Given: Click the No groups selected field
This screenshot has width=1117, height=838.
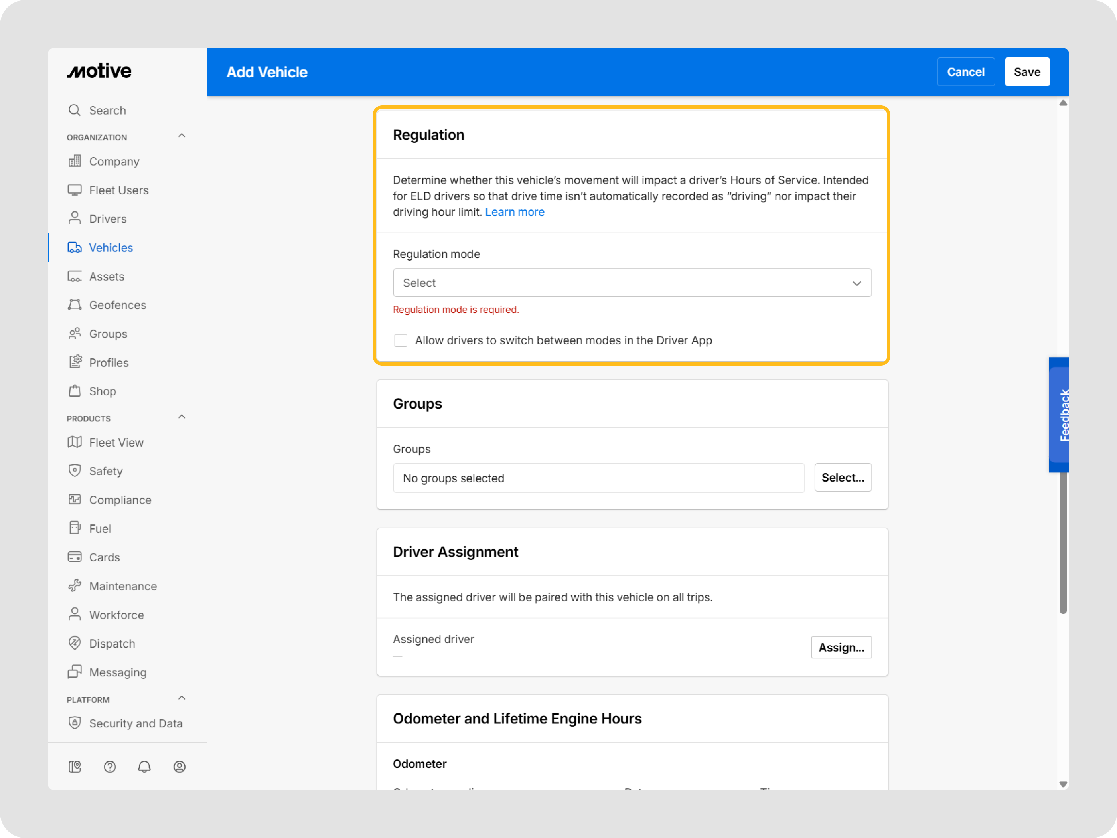Looking at the screenshot, I should coord(598,478).
